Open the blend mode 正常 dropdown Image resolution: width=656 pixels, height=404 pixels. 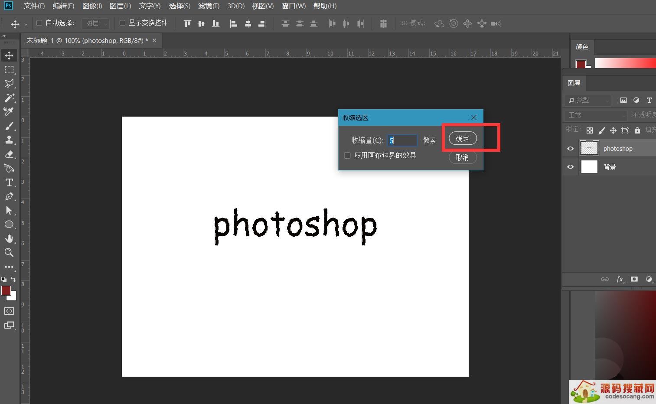[x=596, y=115]
